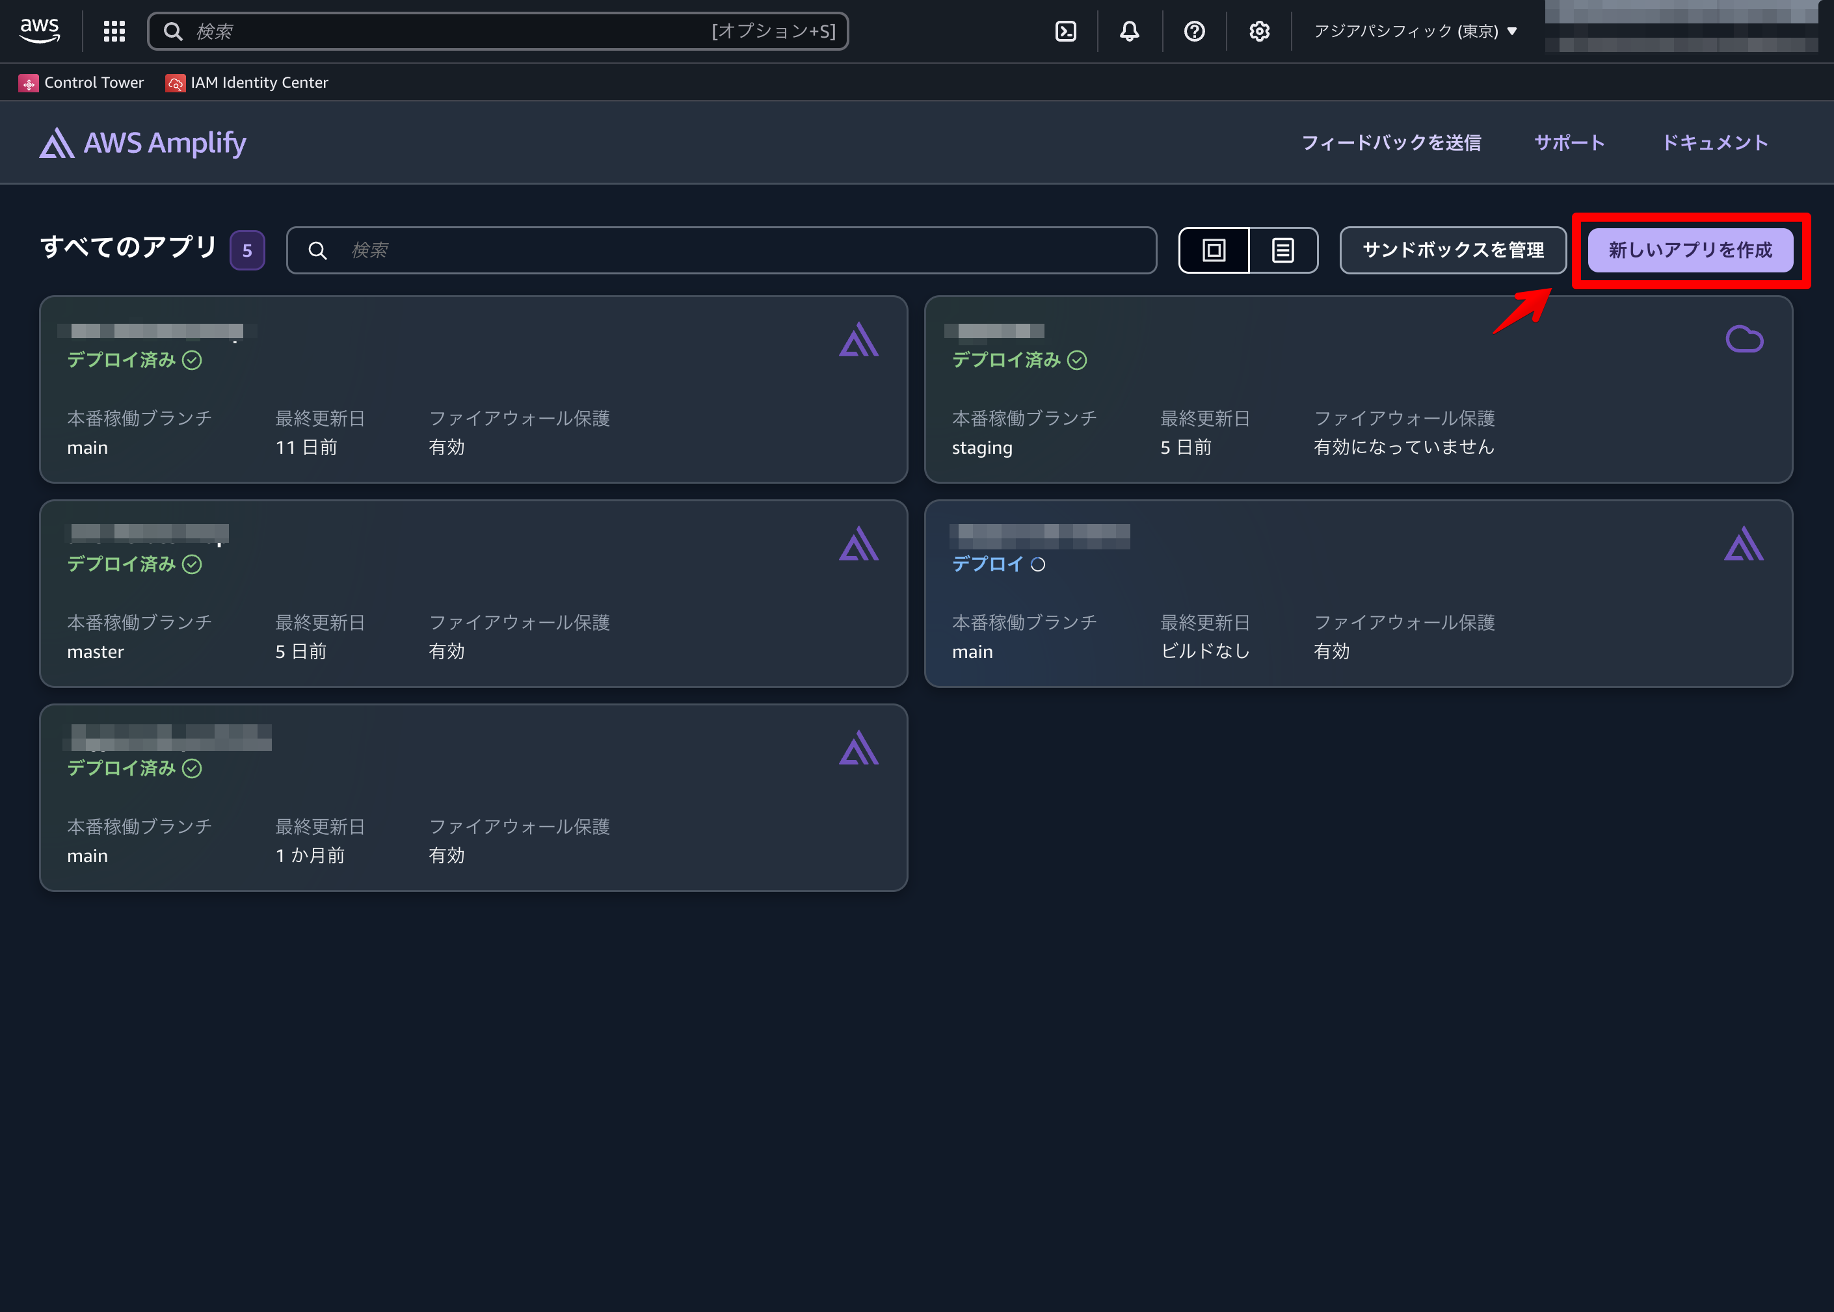1834x1312 pixels.
Task: Open the settings gear icon
Action: click(1258, 31)
